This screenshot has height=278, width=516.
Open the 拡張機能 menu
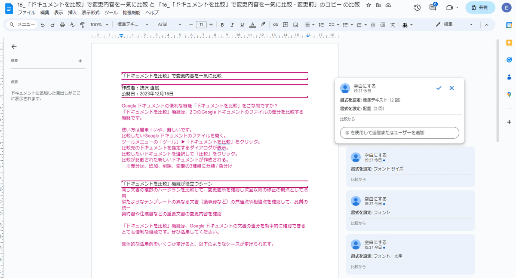(131, 12)
